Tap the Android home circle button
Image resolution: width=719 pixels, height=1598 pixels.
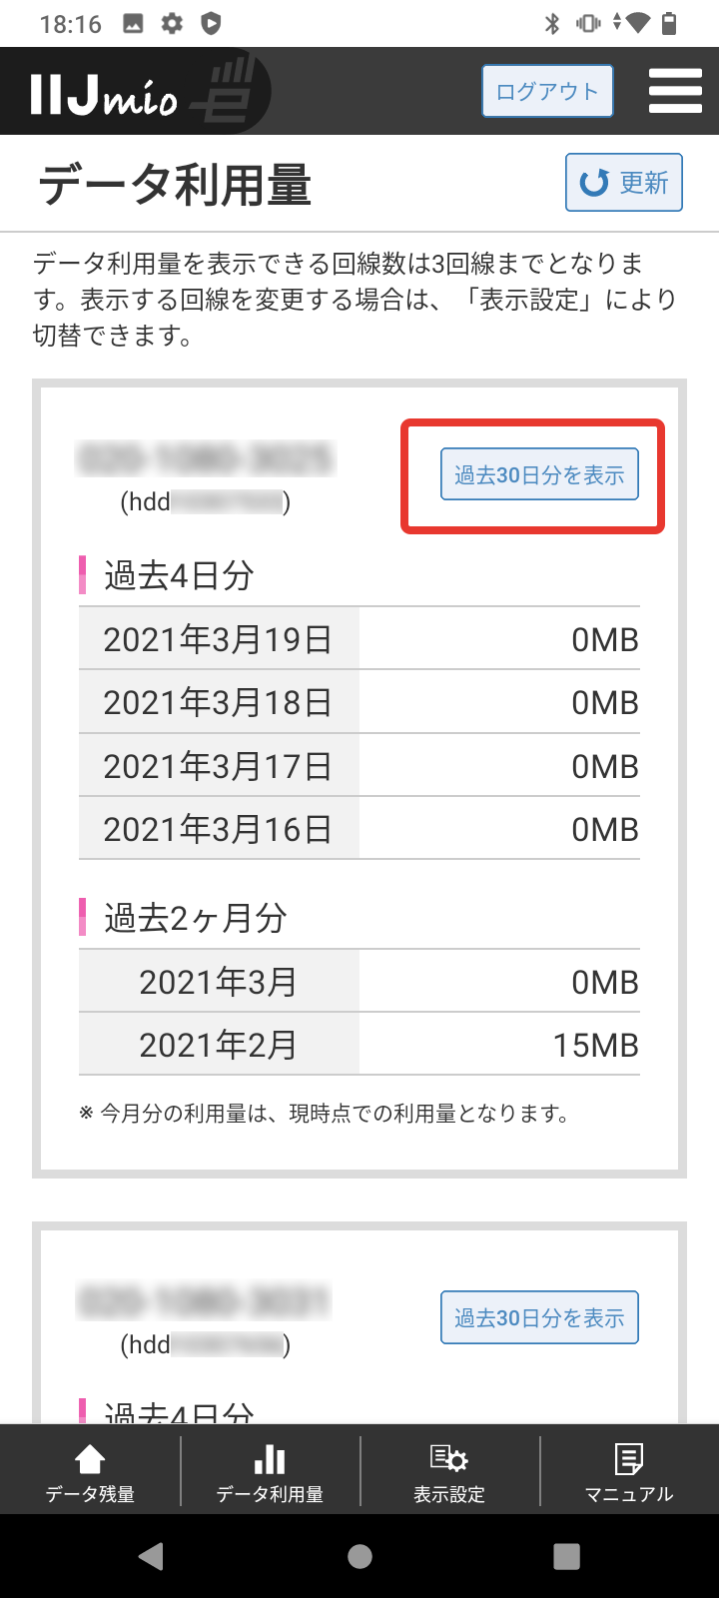click(359, 1556)
